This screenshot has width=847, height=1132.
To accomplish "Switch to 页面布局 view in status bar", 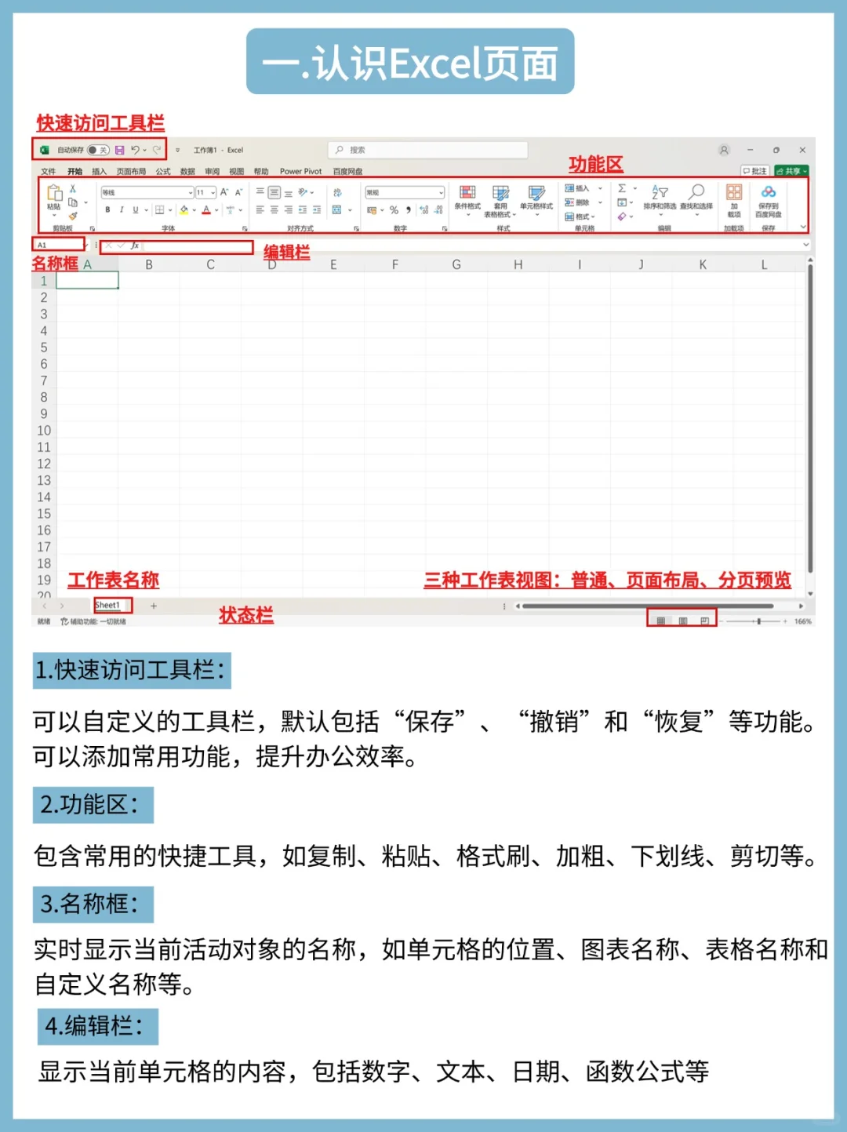I will (x=682, y=620).
